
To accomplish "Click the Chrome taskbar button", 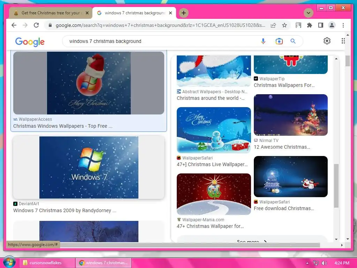I will pyautogui.click(x=103, y=263).
